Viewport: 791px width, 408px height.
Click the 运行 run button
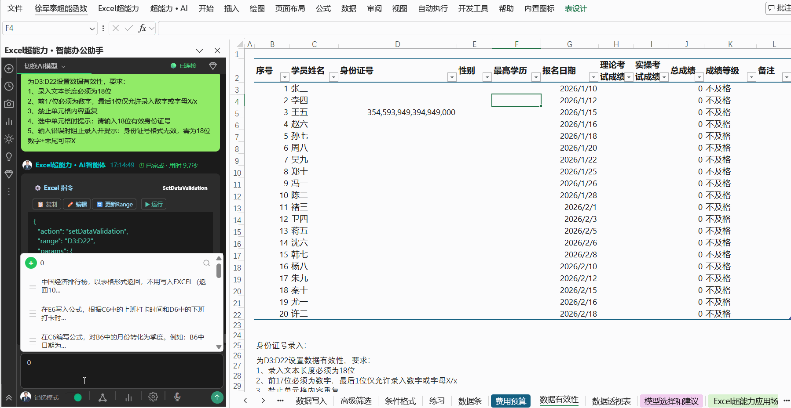(154, 204)
